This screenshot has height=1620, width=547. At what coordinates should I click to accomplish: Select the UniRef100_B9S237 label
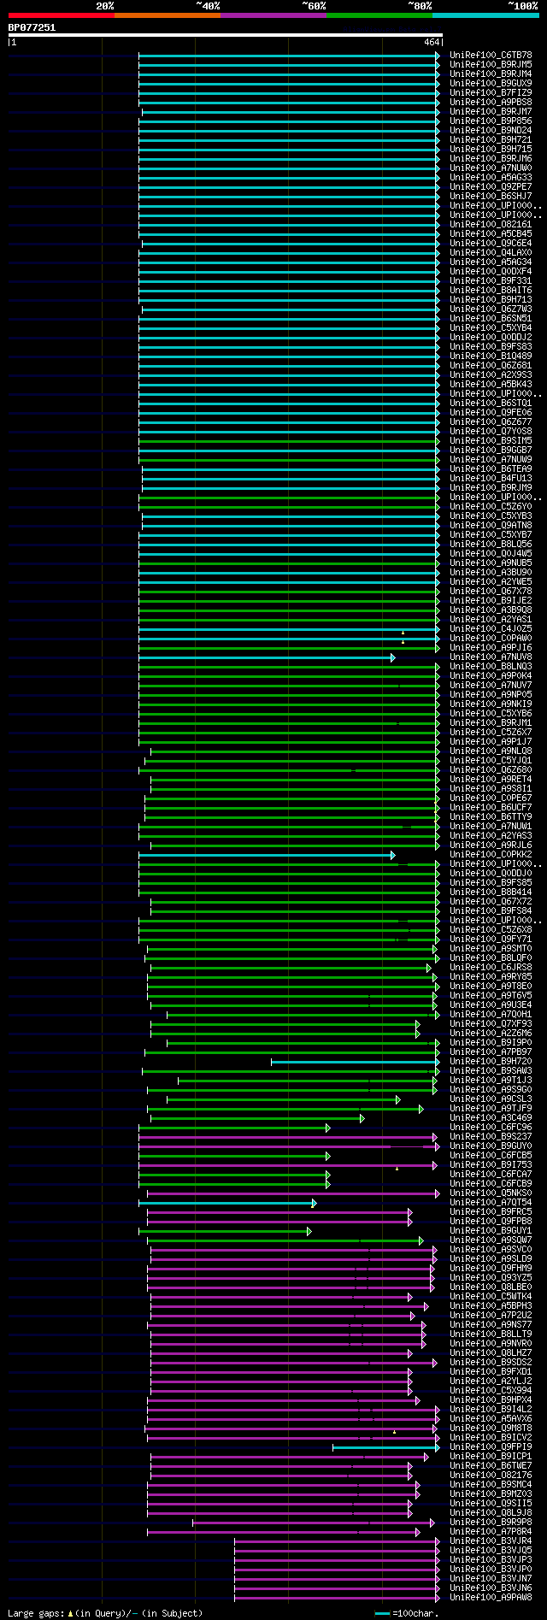pos(491,1136)
